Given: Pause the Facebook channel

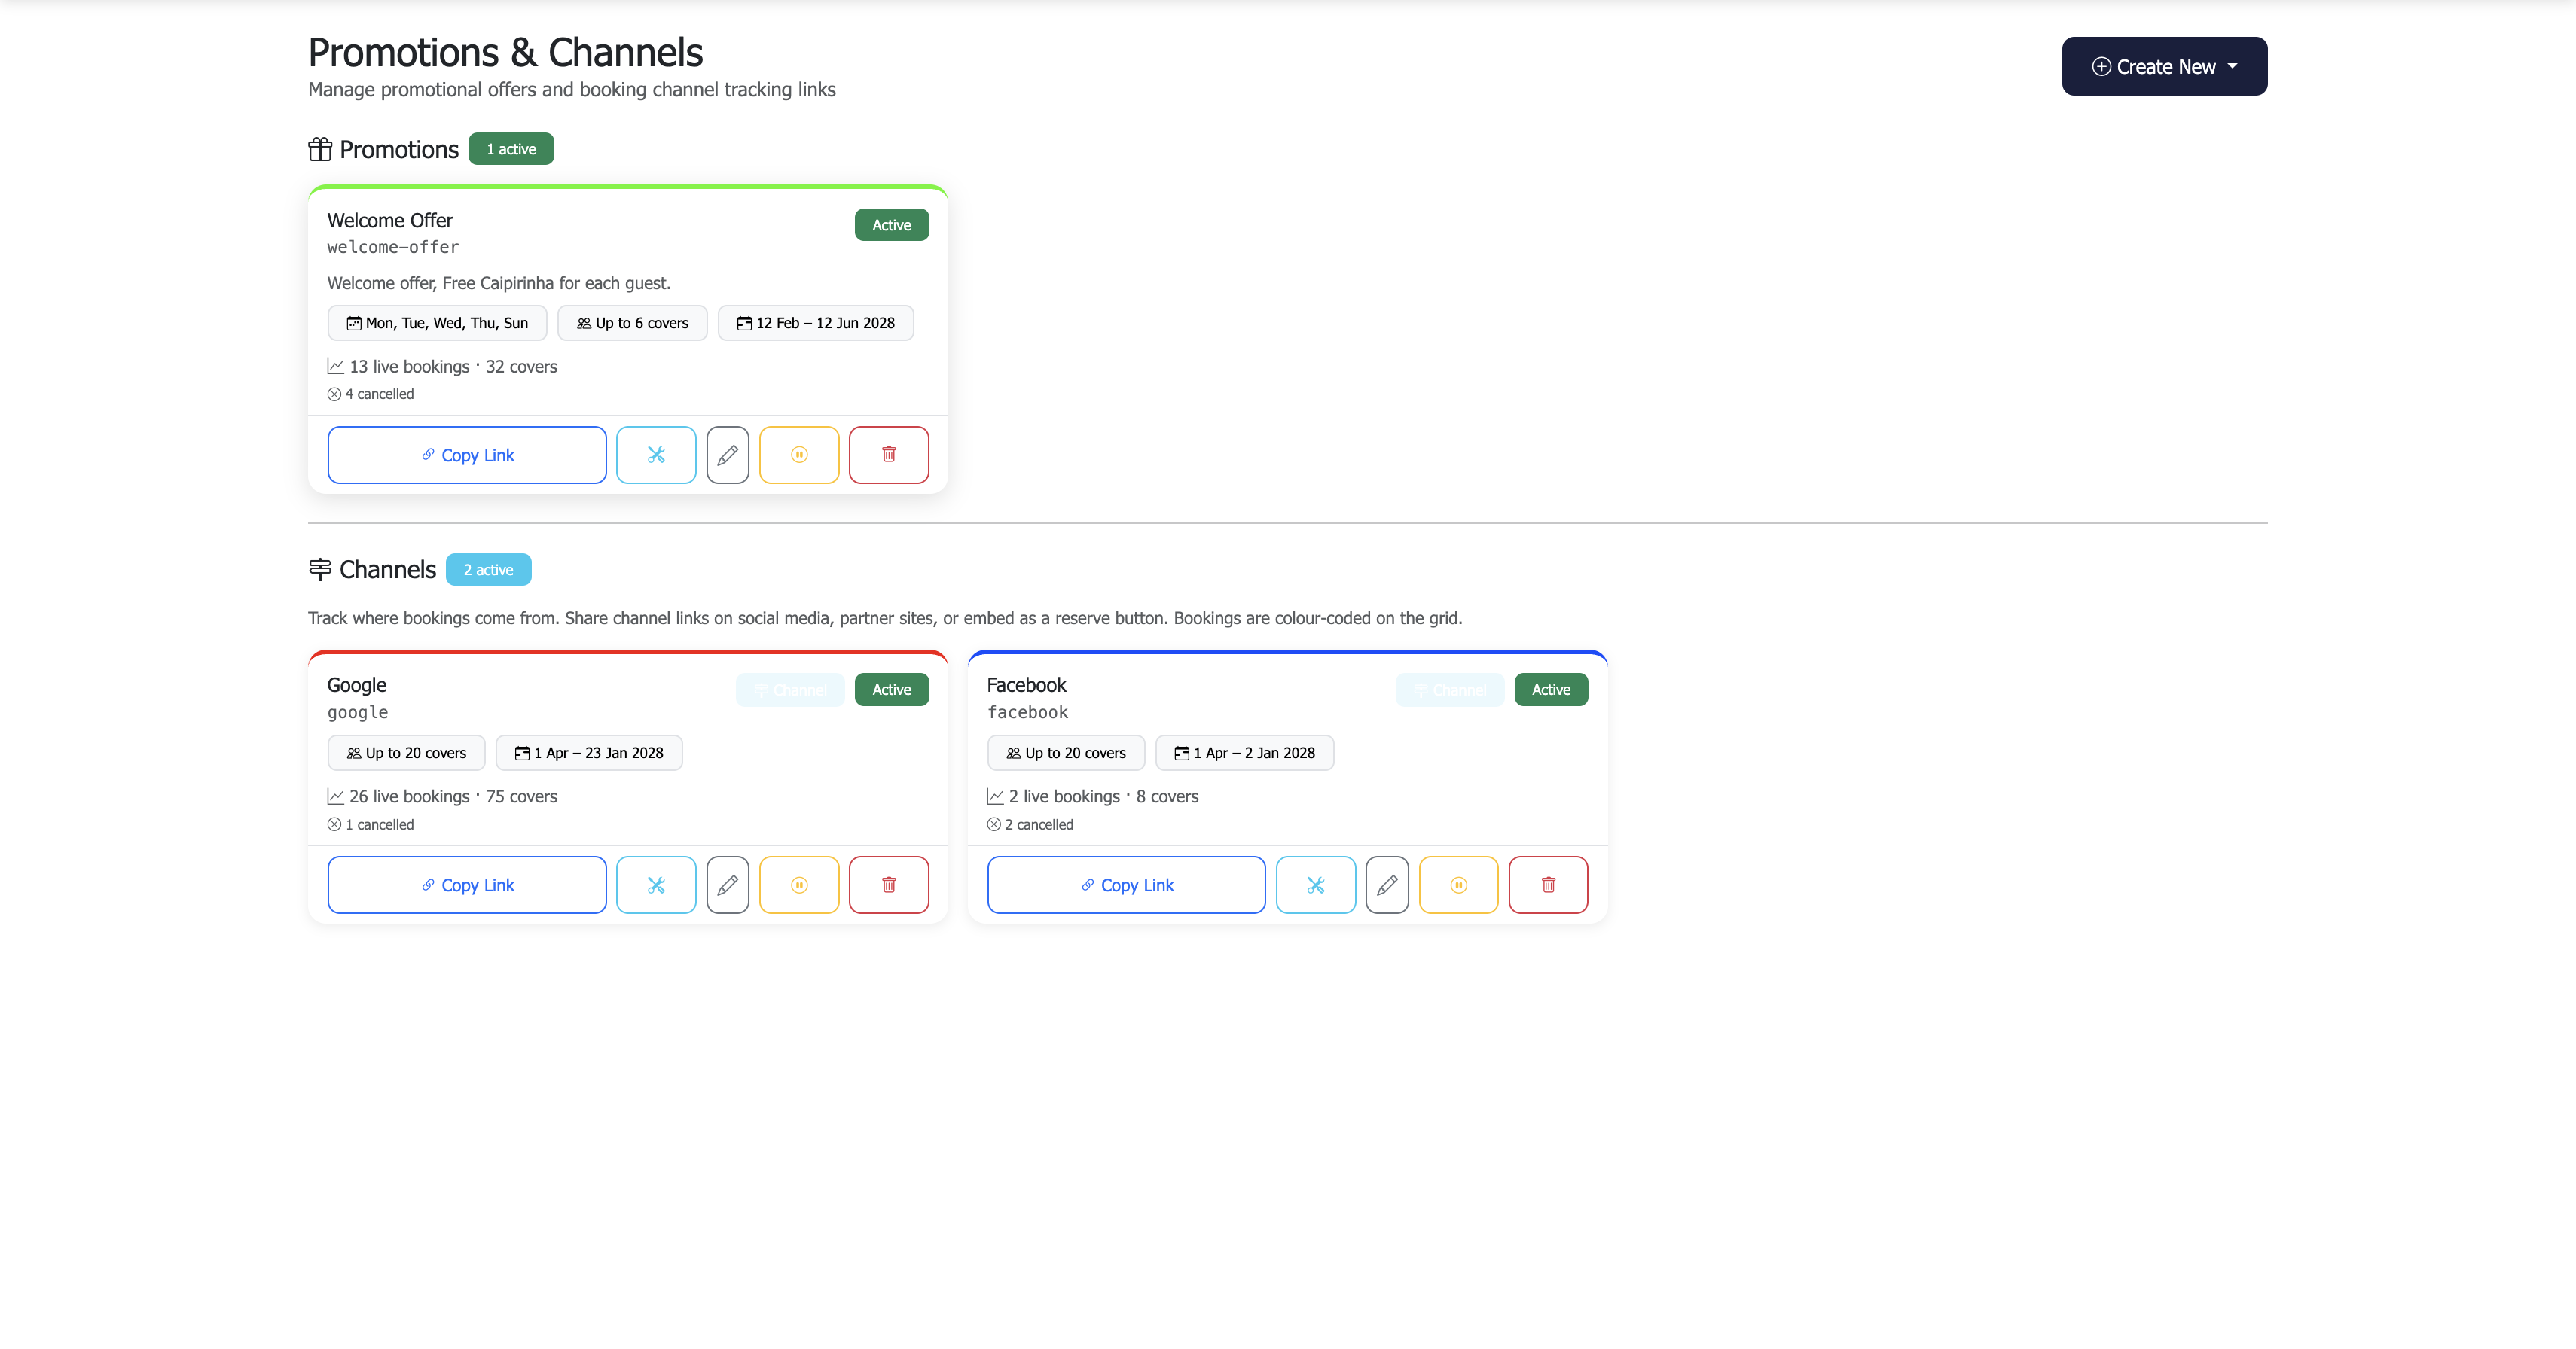Looking at the screenshot, I should (x=1458, y=885).
